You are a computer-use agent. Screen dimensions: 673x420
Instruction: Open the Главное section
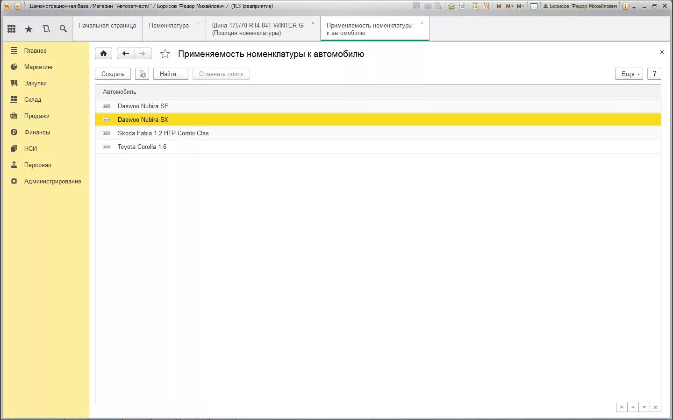click(x=45, y=50)
